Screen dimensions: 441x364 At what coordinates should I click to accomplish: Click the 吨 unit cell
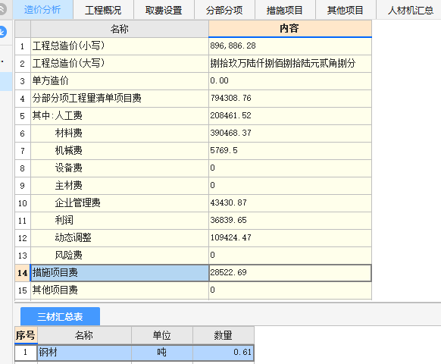[161, 353]
